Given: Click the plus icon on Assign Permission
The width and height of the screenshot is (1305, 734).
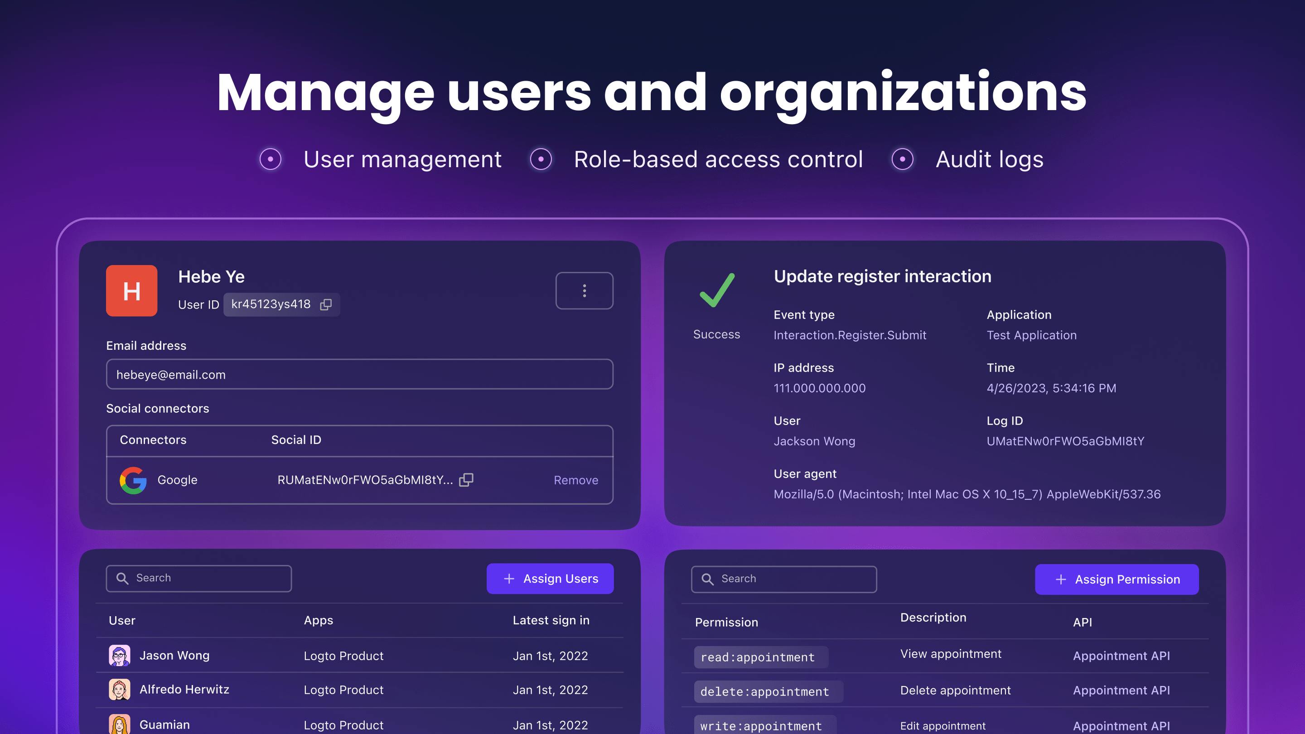Looking at the screenshot, I should (x=1061, y=579).
